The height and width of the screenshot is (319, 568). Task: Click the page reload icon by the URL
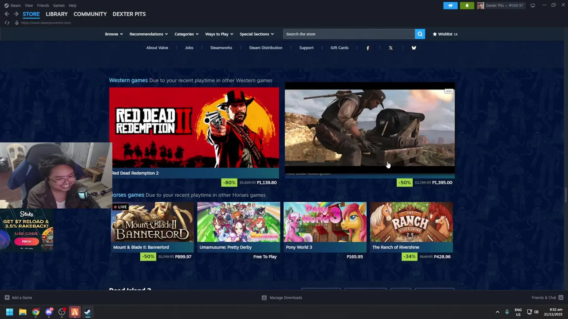[7, 23]
